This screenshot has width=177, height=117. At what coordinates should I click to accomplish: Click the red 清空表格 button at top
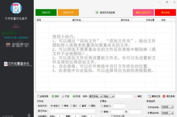165,12
